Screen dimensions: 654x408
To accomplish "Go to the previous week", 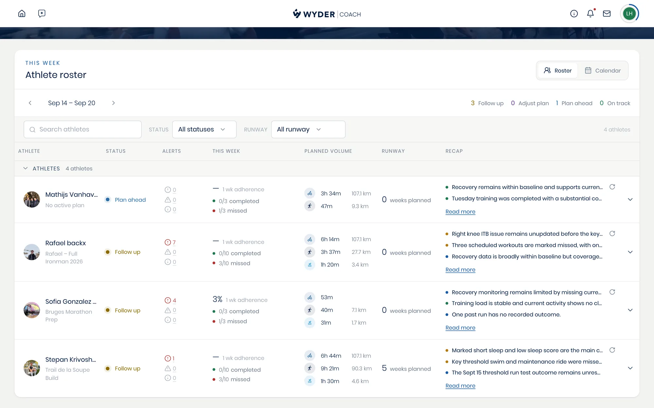I will pyautogui.click(x=30, y=103).
